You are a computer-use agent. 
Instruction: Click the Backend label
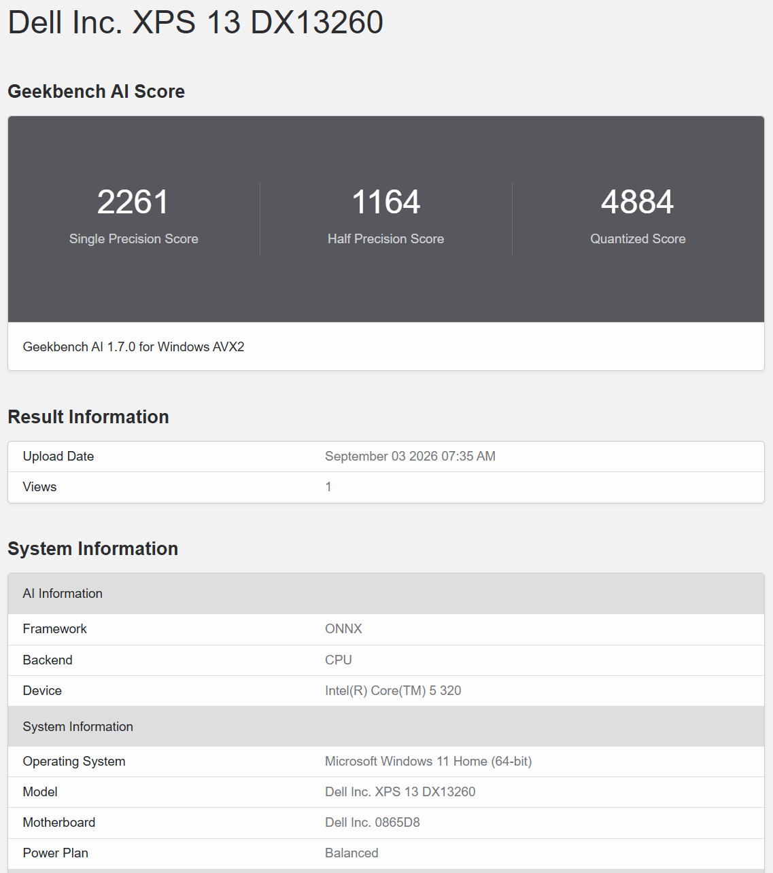pos(48,660)
